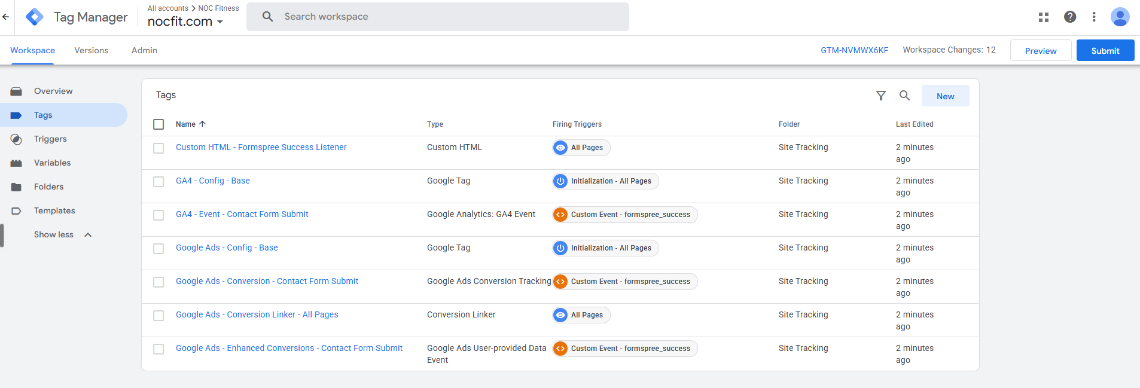Click the Templates sidebar icon
The width and height of the screenshot is (1140, 388).
click(x=16, y=211)
